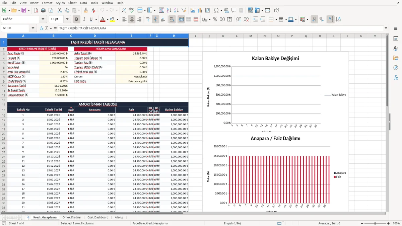This screenshot has height=226, width=402.
Task: Open Function Wizard fx icon
Action: click(42, 28)
